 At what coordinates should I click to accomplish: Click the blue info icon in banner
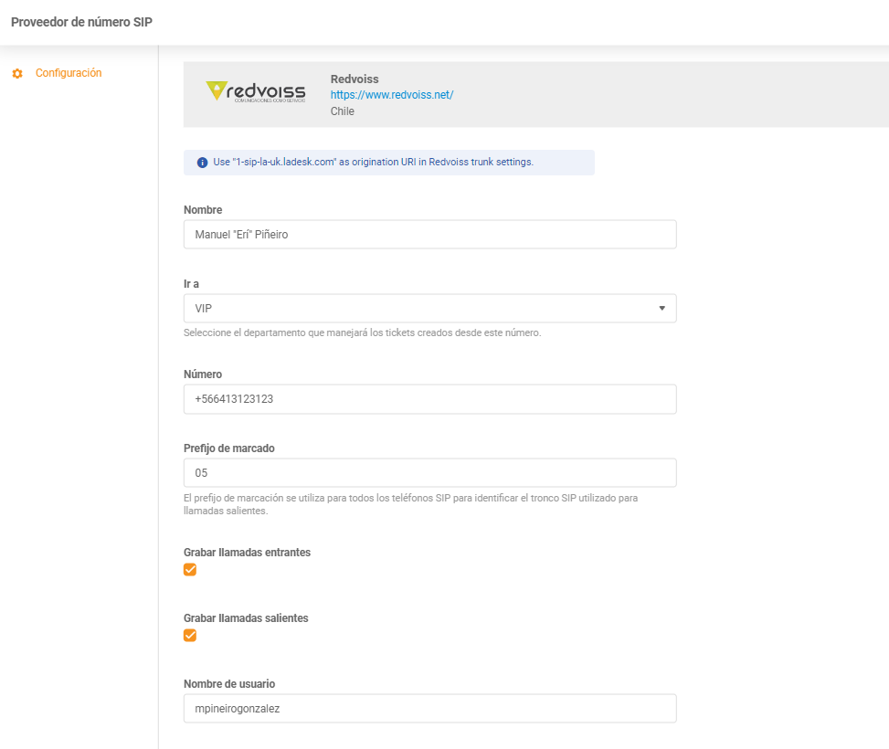coord(202,163)
